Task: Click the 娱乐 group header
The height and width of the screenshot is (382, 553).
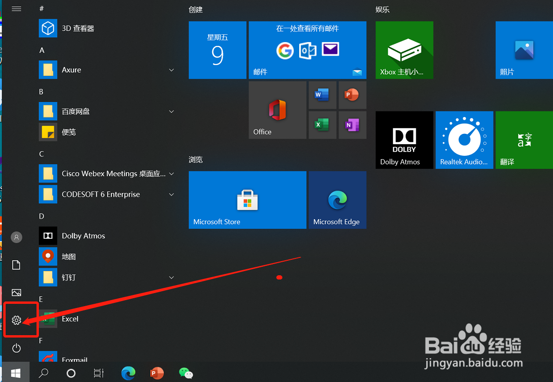Action: [382, 9]
